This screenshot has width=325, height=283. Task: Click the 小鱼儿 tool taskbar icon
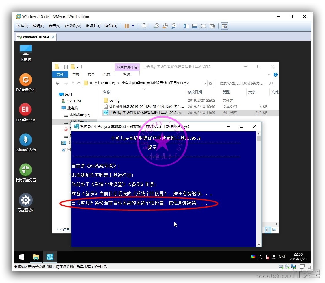(50, 257)
